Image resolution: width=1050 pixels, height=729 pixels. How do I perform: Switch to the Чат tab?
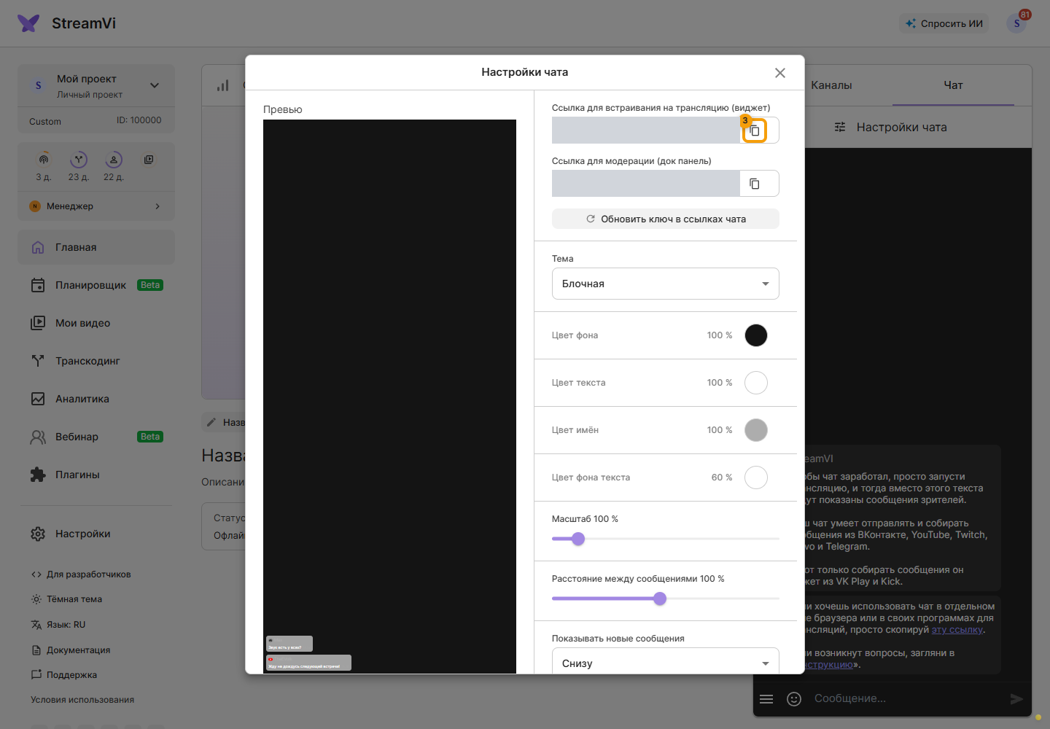[953, 85]
